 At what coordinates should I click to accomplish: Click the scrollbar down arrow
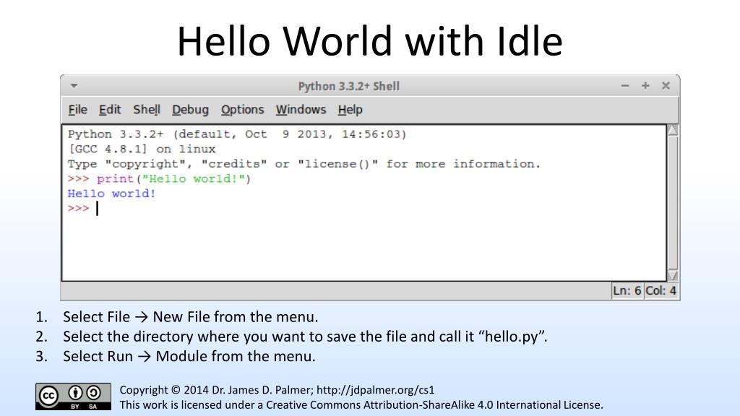(673, 275)
